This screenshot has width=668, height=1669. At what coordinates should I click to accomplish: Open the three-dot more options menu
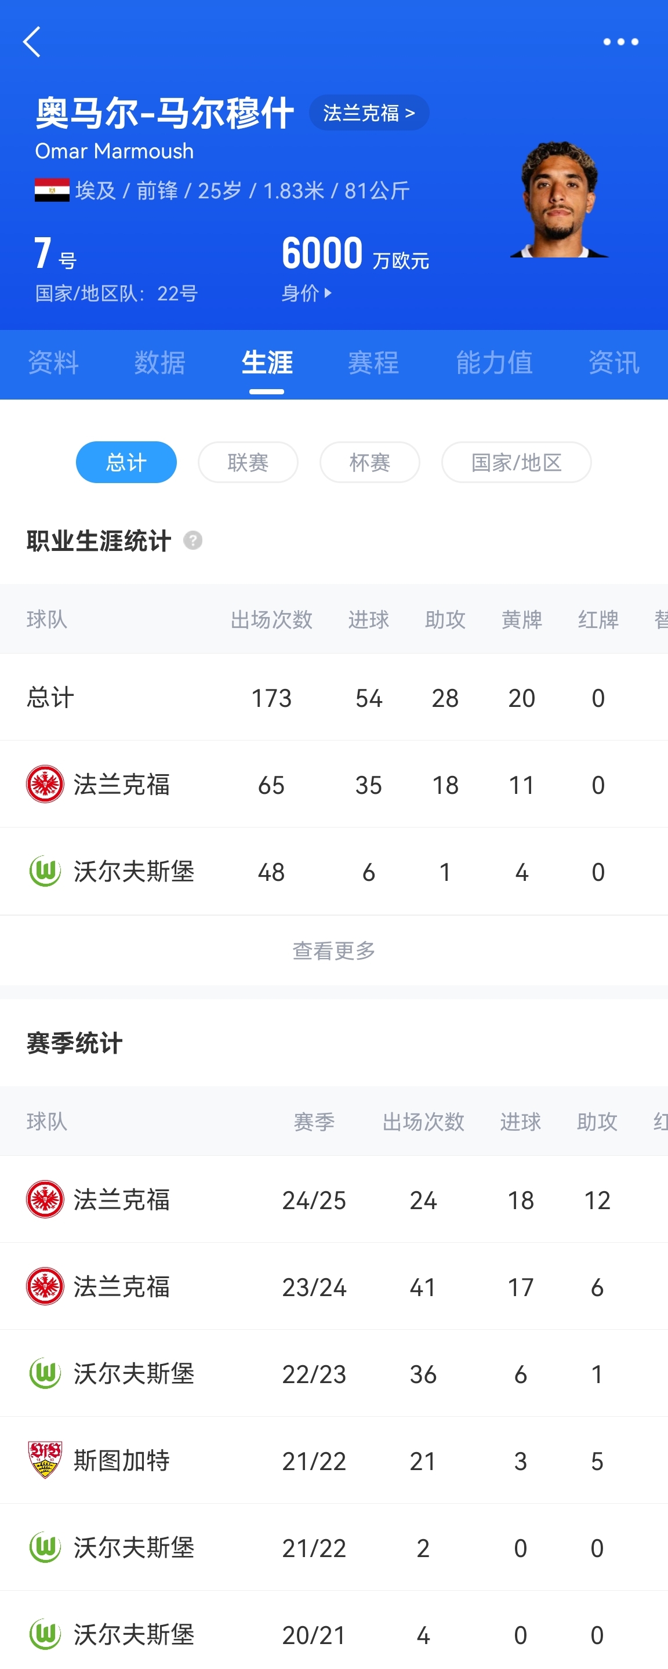point(620,42)
